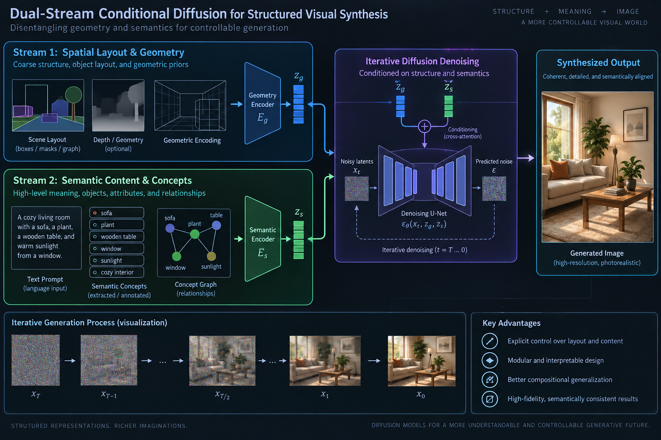Click the Stream 1: Spatial Layout & Geometry heading

click(x=99, y=52)
